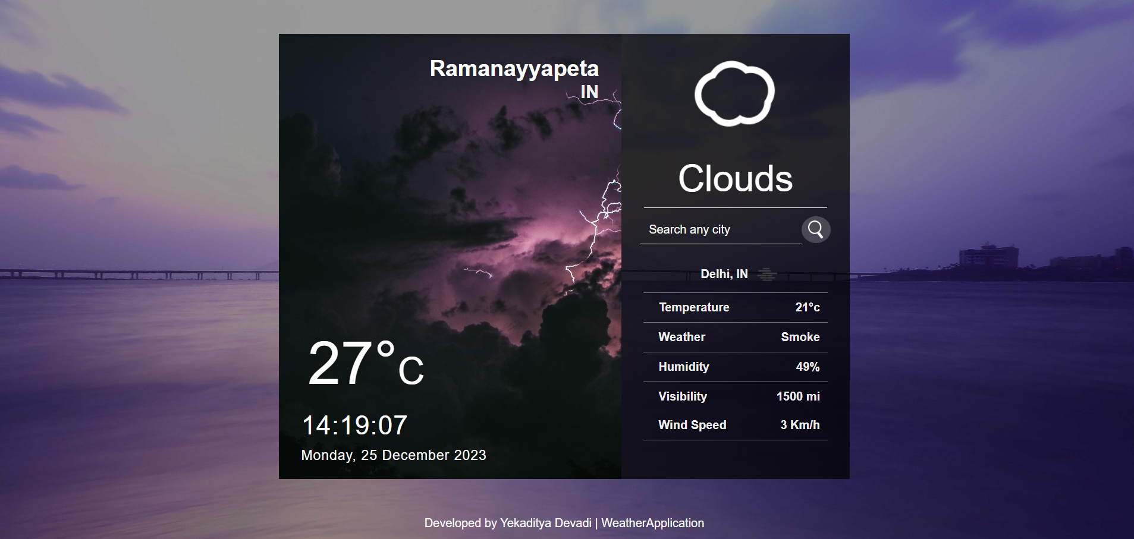Select the Humidity 49% reading

click(807, 367)
